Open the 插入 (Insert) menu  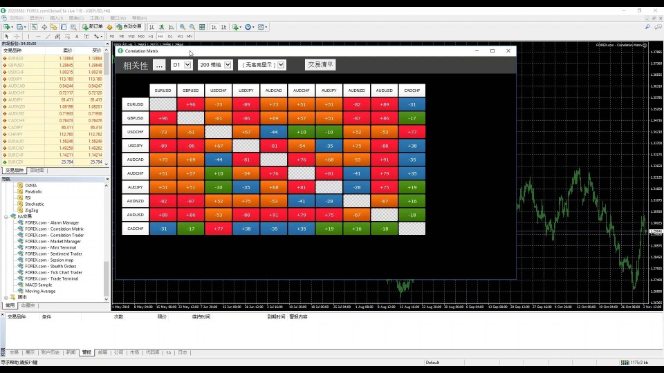pos(56,18)
